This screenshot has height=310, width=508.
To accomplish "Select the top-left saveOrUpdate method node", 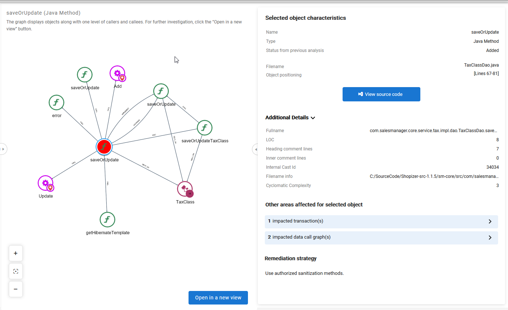I will (85, 75).
